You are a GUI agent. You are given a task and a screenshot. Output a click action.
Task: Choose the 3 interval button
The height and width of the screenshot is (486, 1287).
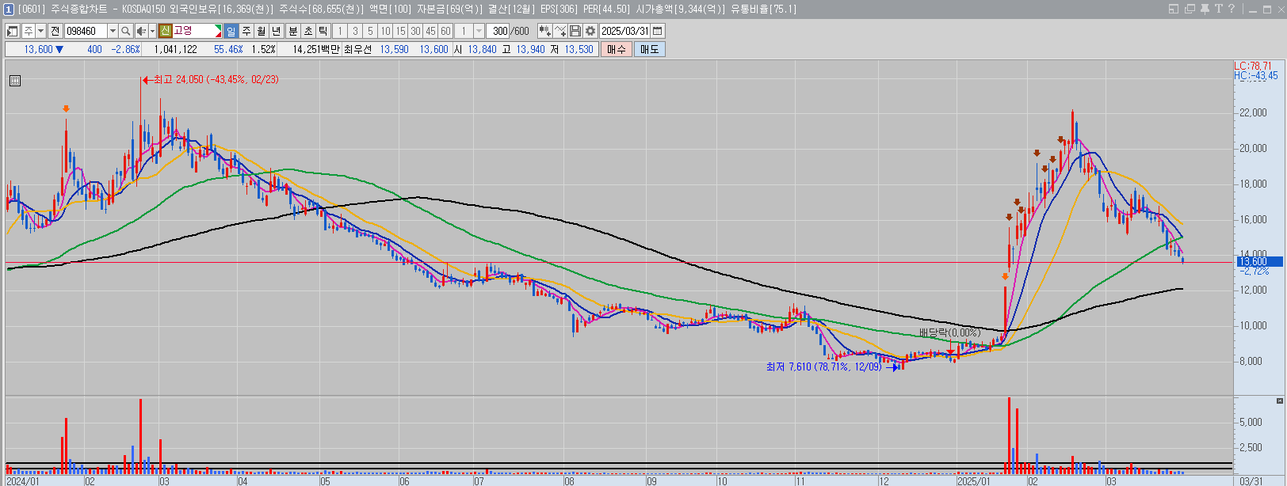(355, 31)
